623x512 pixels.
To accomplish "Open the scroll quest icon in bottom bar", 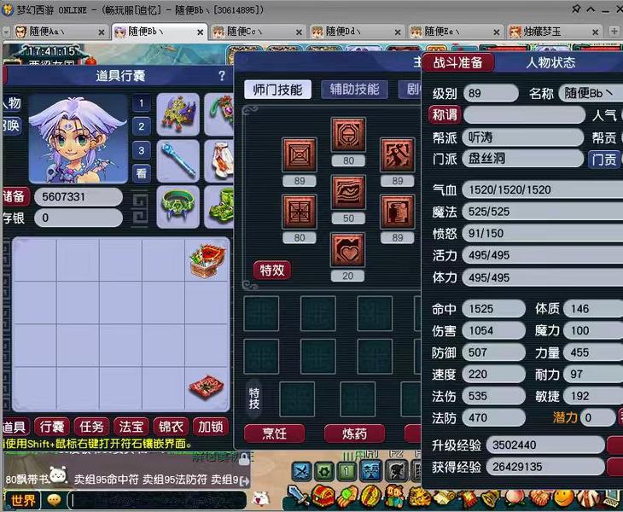I will coord(444,496).
